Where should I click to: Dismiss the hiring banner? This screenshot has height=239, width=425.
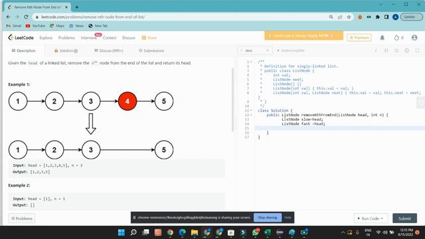click(338, 35)
